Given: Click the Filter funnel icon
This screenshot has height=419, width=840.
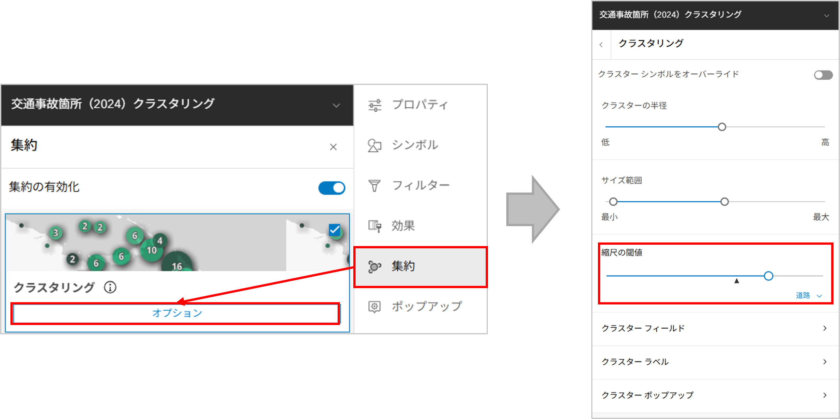Looking at the screenshot, I should (374, 186).
